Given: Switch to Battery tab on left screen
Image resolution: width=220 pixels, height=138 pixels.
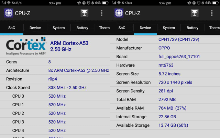Looking at the screenshot, I should click(x=82, y=28).
